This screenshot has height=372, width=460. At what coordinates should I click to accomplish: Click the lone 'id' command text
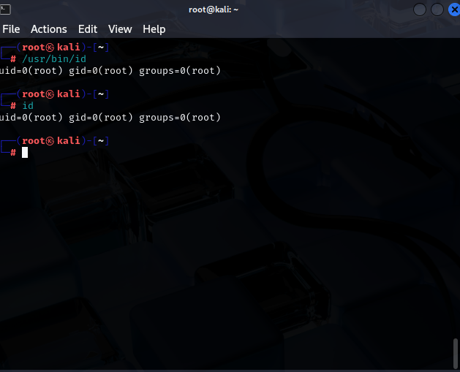(x=28, y=105)
